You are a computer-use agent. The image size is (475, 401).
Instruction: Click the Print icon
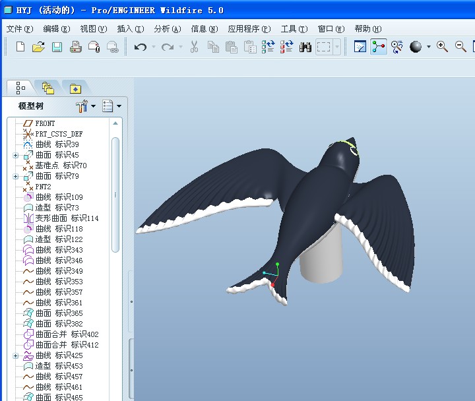point(75,47)
